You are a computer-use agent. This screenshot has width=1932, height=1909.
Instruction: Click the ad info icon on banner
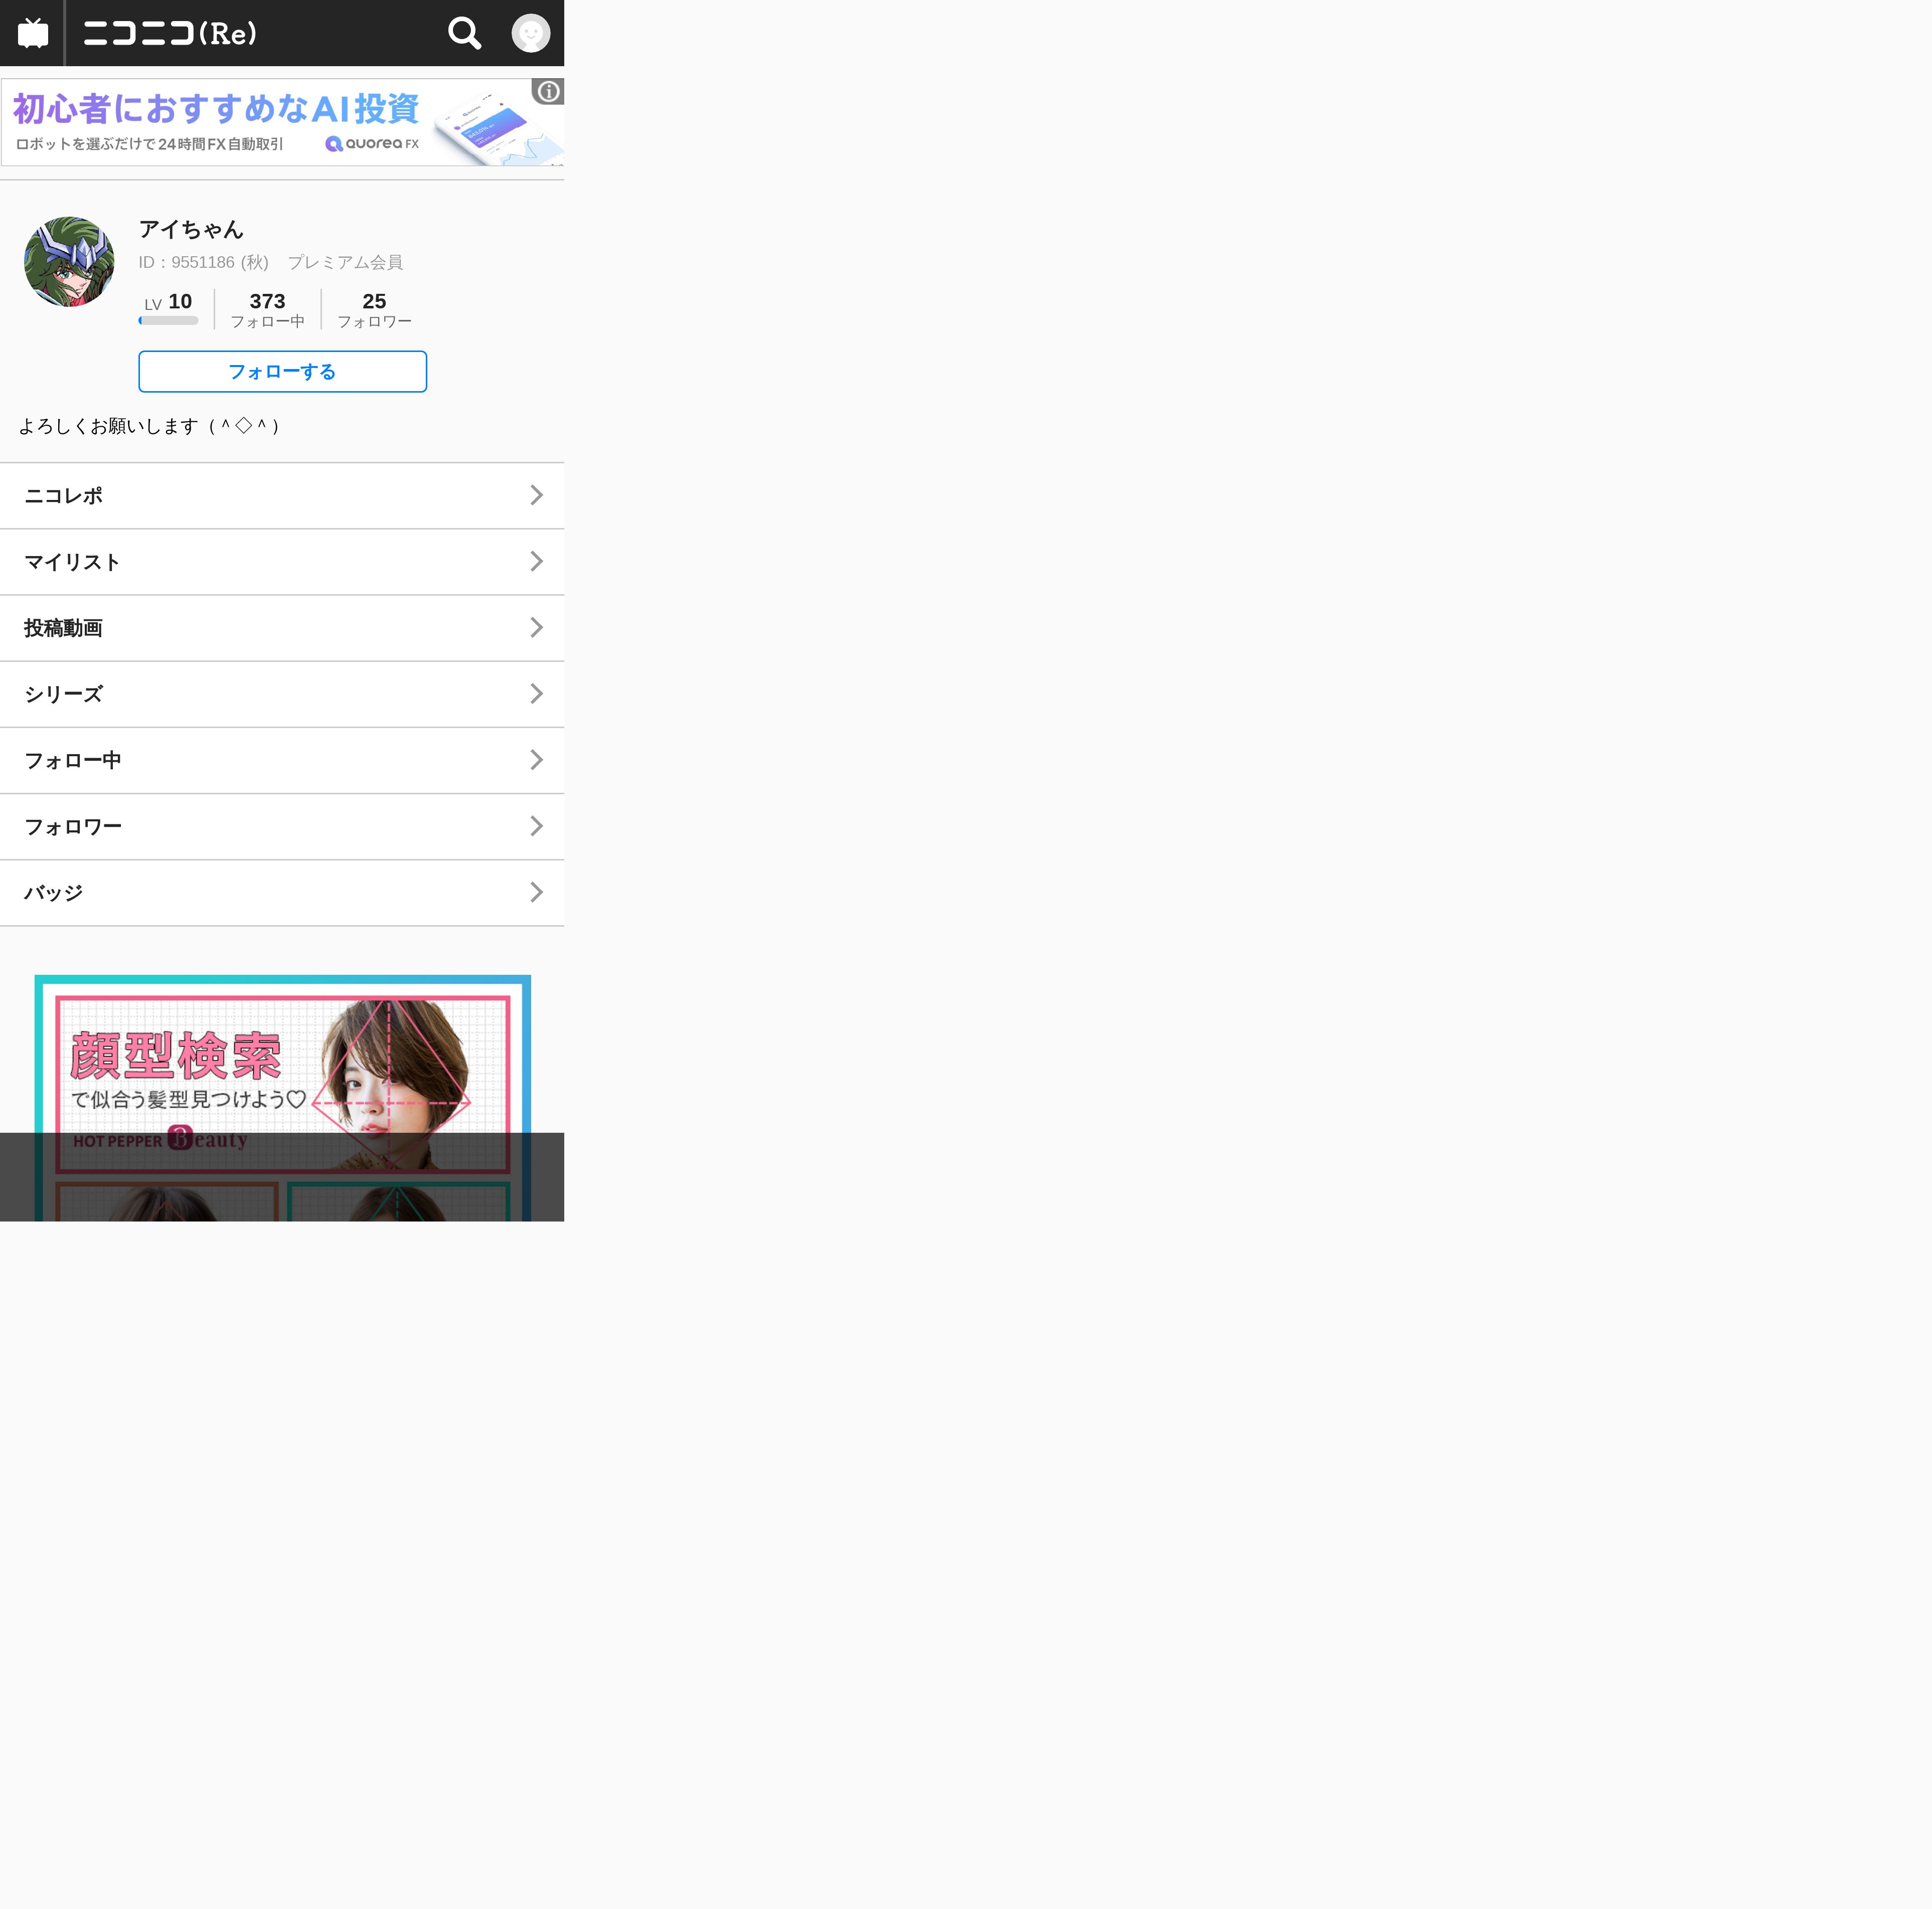tap(548, 92)
